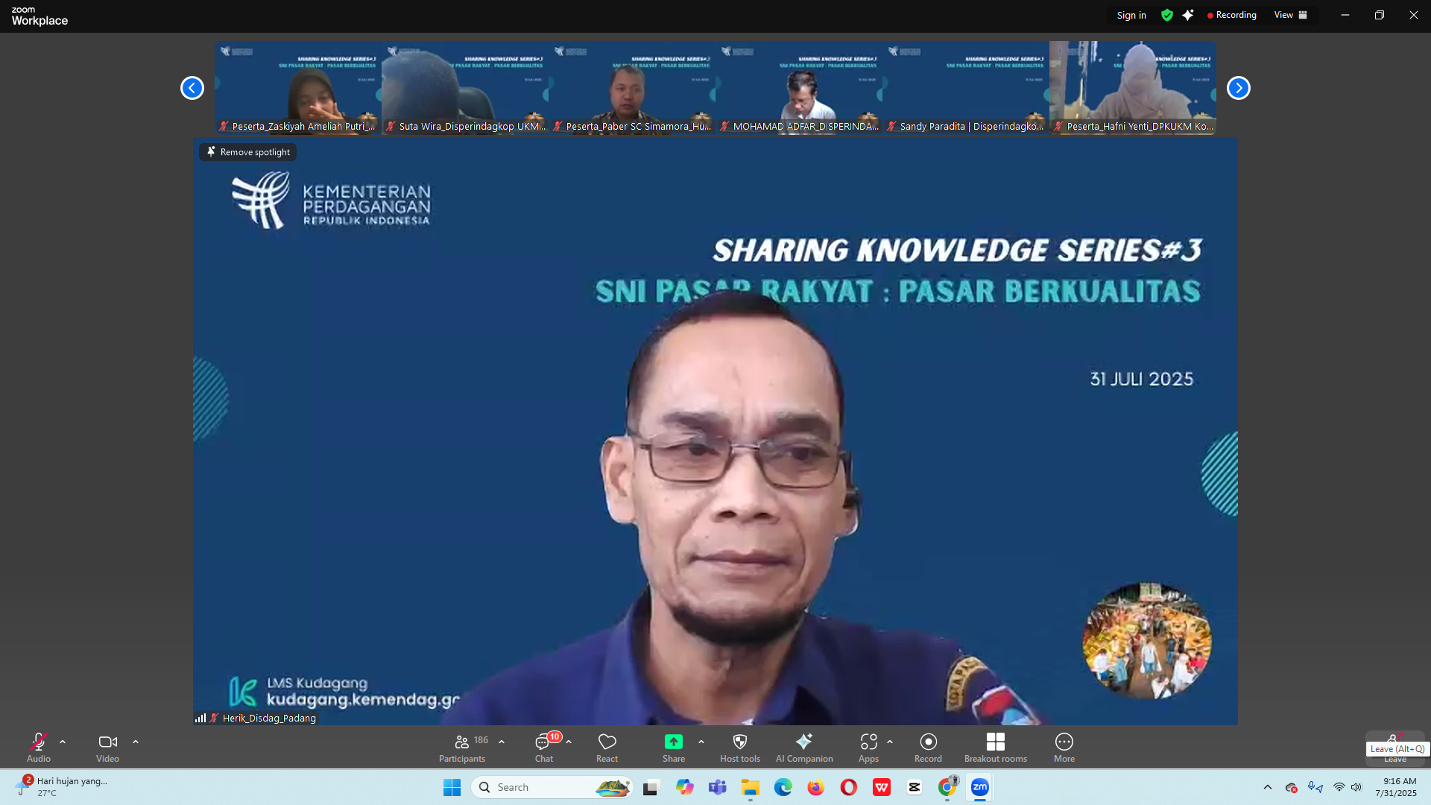Show hidden system tray icons

pos(1268,787)
